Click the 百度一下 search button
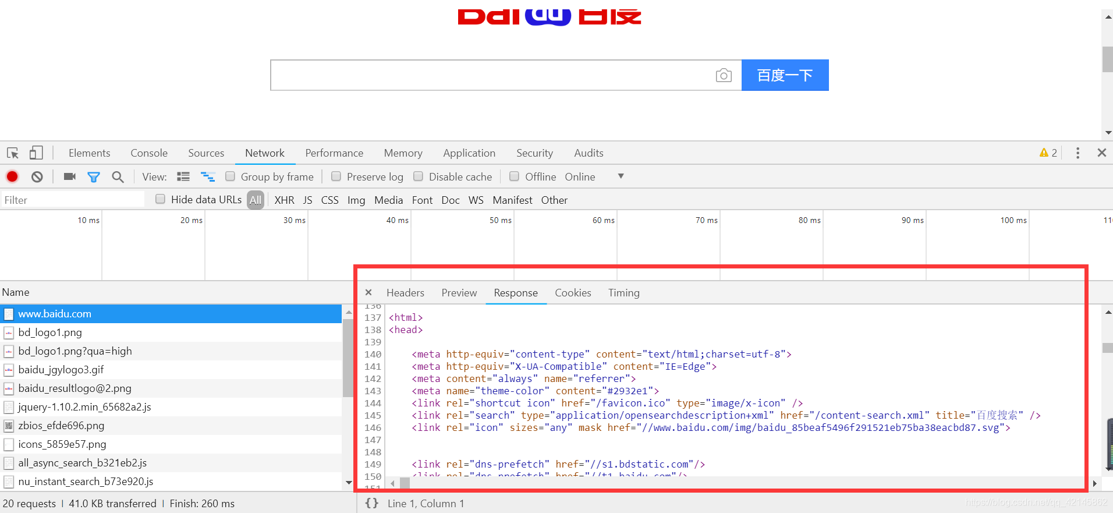Image resolution: width=1113 pixels, height=513 pixels. [785, 75]
